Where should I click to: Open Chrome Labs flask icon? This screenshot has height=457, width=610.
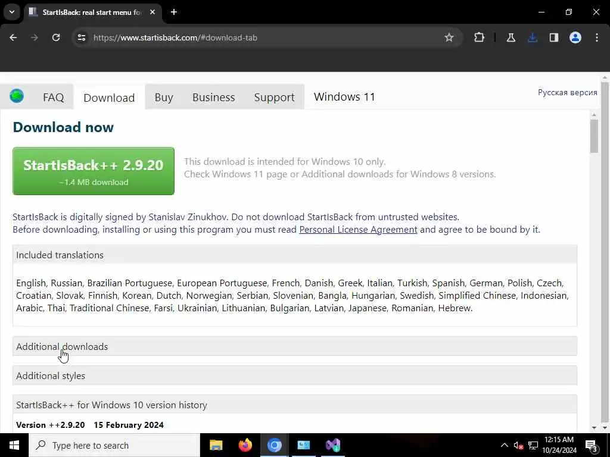(511, 37)
